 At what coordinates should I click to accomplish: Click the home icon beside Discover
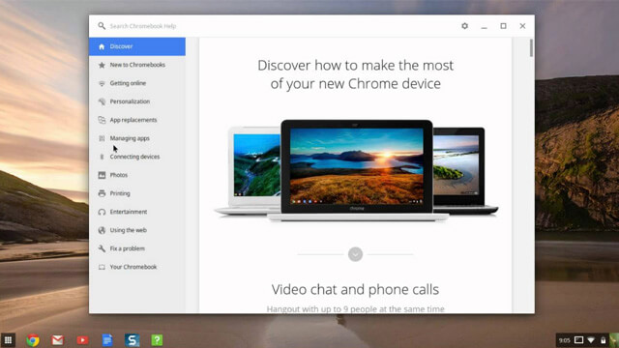102,46
